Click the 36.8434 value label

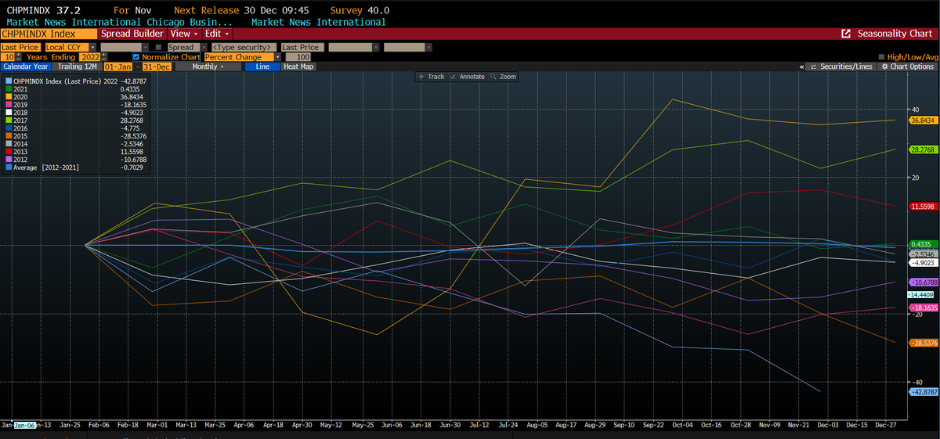click(922, 121)
